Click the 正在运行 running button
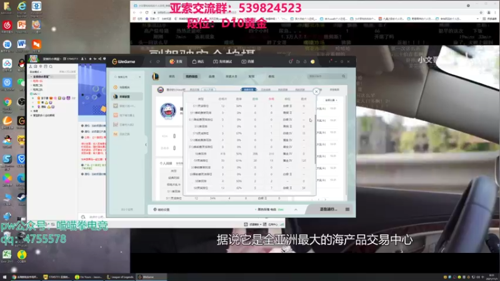This screenshot has height=281, width=500. [327, 209]
